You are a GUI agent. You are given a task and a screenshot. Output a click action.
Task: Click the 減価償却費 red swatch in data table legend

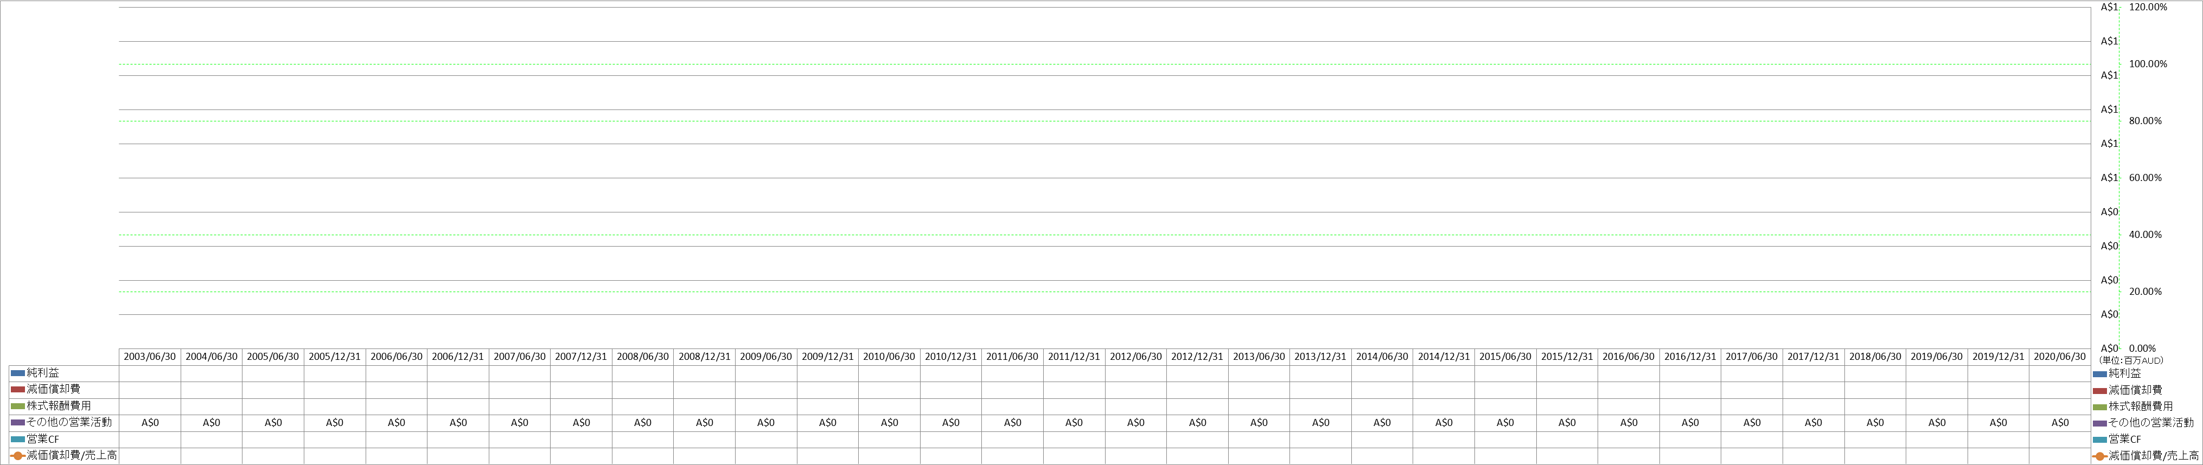(x=17, y=390)
